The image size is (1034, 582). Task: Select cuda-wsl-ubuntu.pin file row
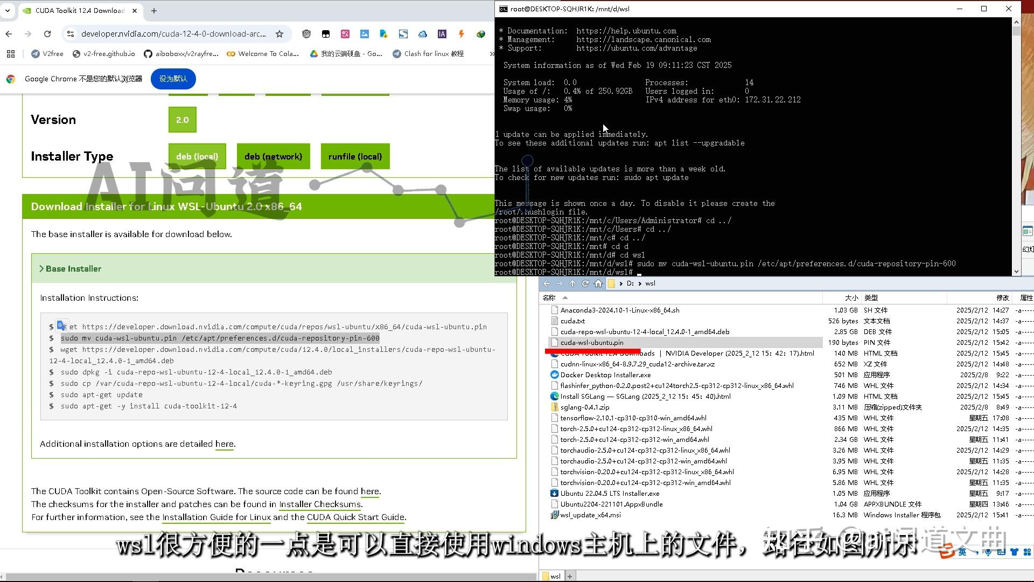685,343
